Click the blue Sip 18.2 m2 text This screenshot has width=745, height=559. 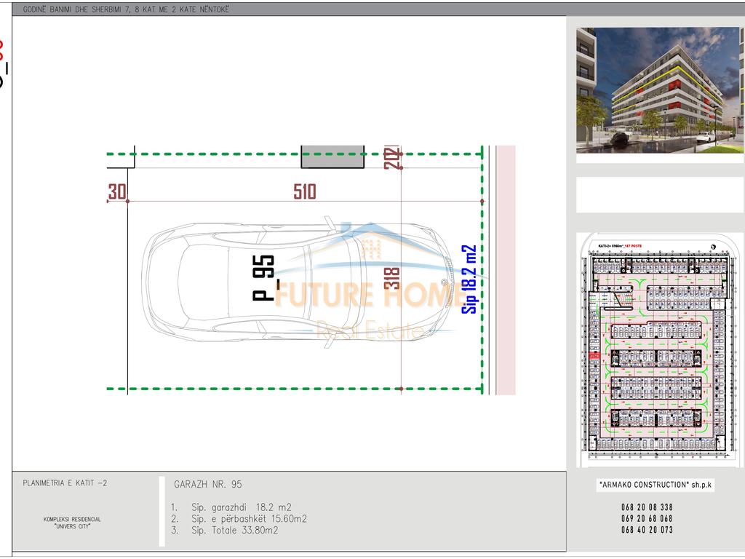tap(470, 279)
